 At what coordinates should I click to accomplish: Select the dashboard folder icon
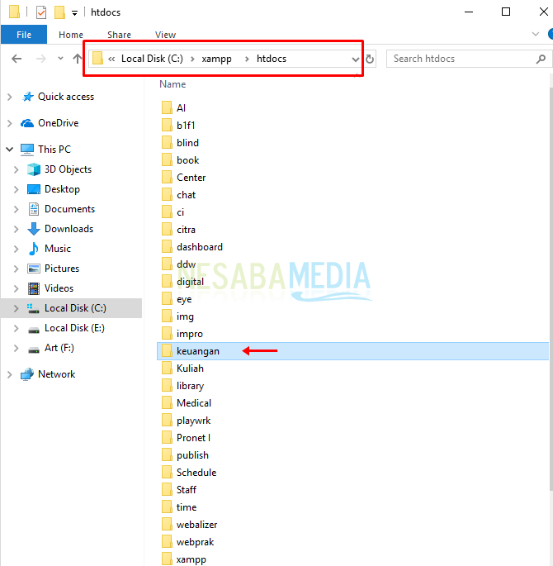[x=167, y=246]
